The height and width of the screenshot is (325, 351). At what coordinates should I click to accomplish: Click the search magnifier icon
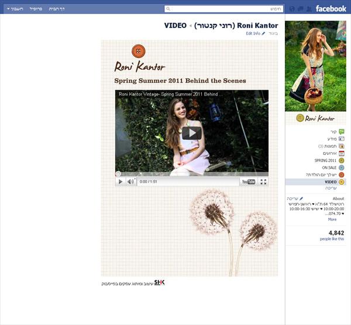[x=168, y=9]
